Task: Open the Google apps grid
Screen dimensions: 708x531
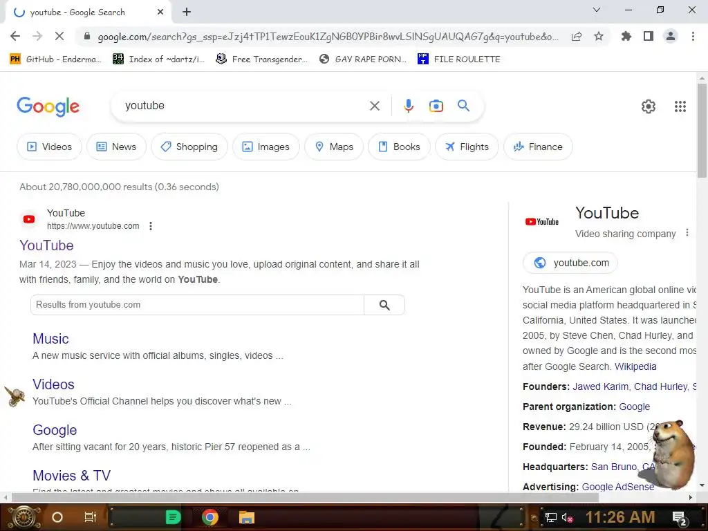Action: [x=680, y=106]
